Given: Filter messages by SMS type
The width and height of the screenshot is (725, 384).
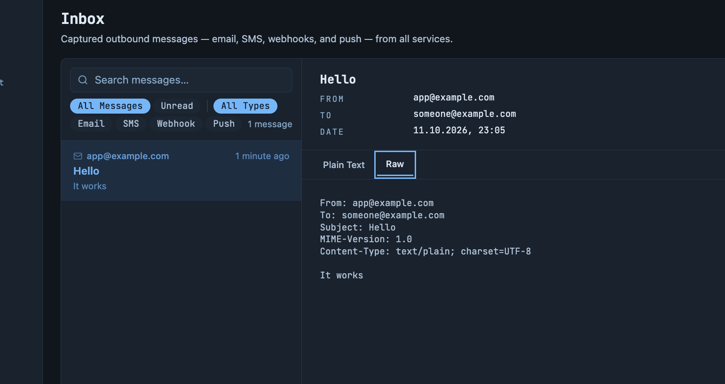Looking at the screenshot, I should pyautogui.click(x=131, y=124).
